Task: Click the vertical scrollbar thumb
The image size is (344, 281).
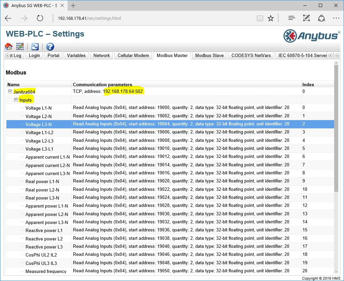Action: [x=336, y=128]
